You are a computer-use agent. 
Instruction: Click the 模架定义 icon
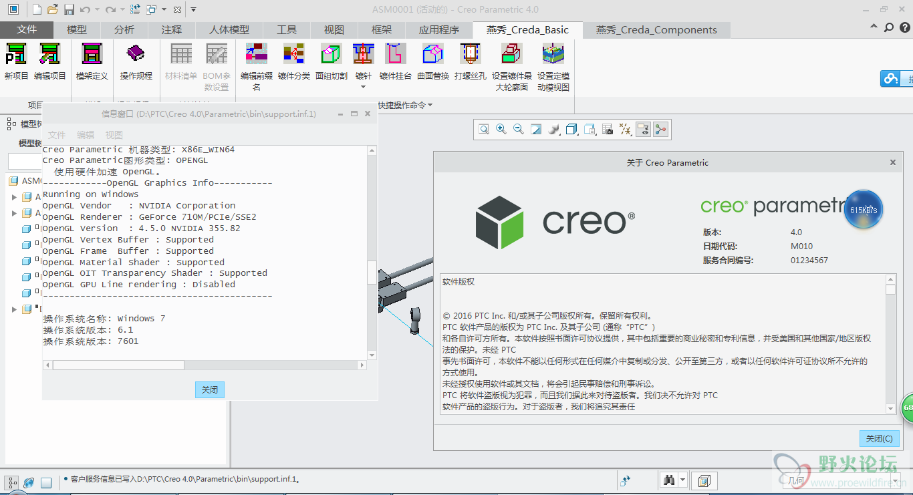92,54
